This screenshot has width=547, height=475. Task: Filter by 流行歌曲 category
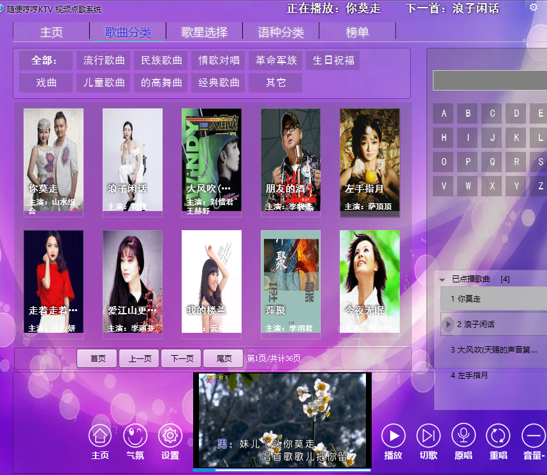104,61
